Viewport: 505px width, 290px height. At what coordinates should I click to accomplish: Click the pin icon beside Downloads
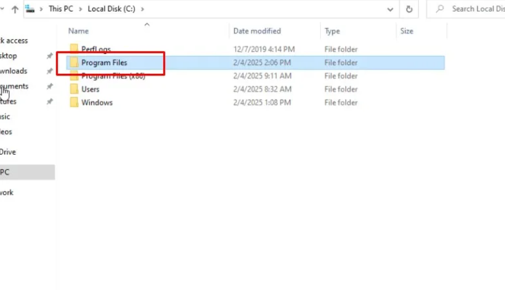tap(50, 71)
